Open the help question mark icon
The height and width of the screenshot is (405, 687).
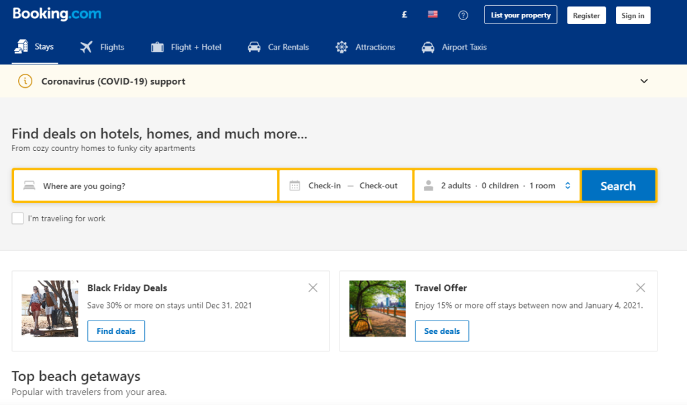click(x=463, y=15)
